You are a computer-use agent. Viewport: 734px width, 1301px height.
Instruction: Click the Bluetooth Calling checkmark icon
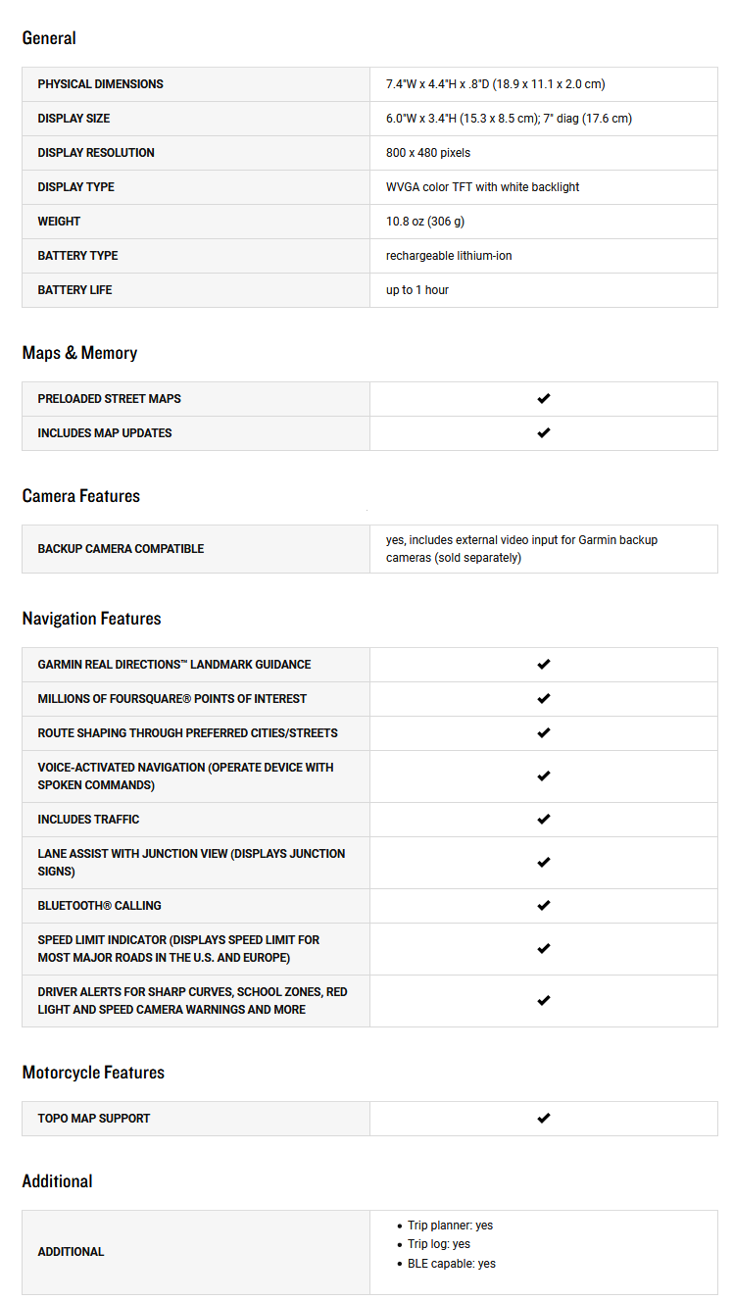point(544,906)
